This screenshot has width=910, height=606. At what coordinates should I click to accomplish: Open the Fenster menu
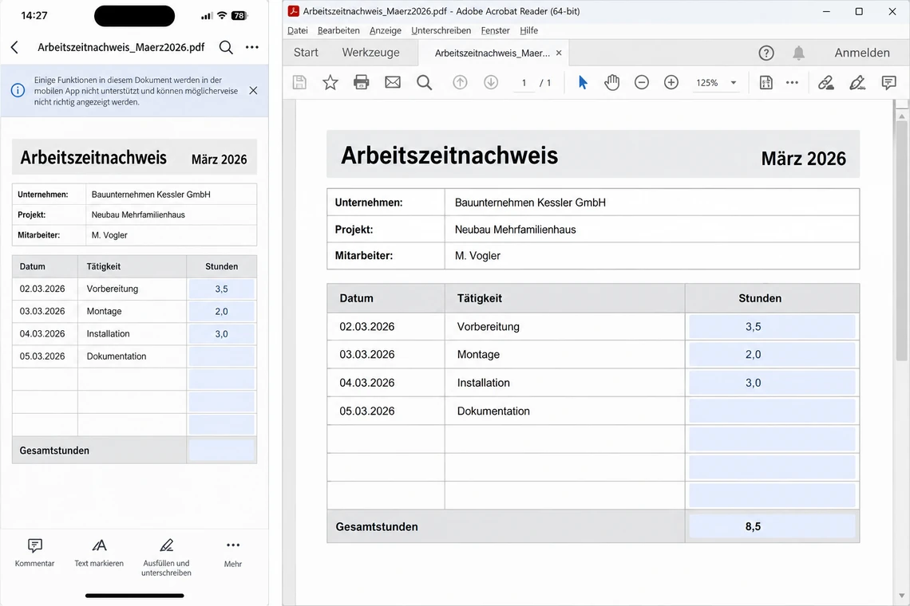(495, 30)
